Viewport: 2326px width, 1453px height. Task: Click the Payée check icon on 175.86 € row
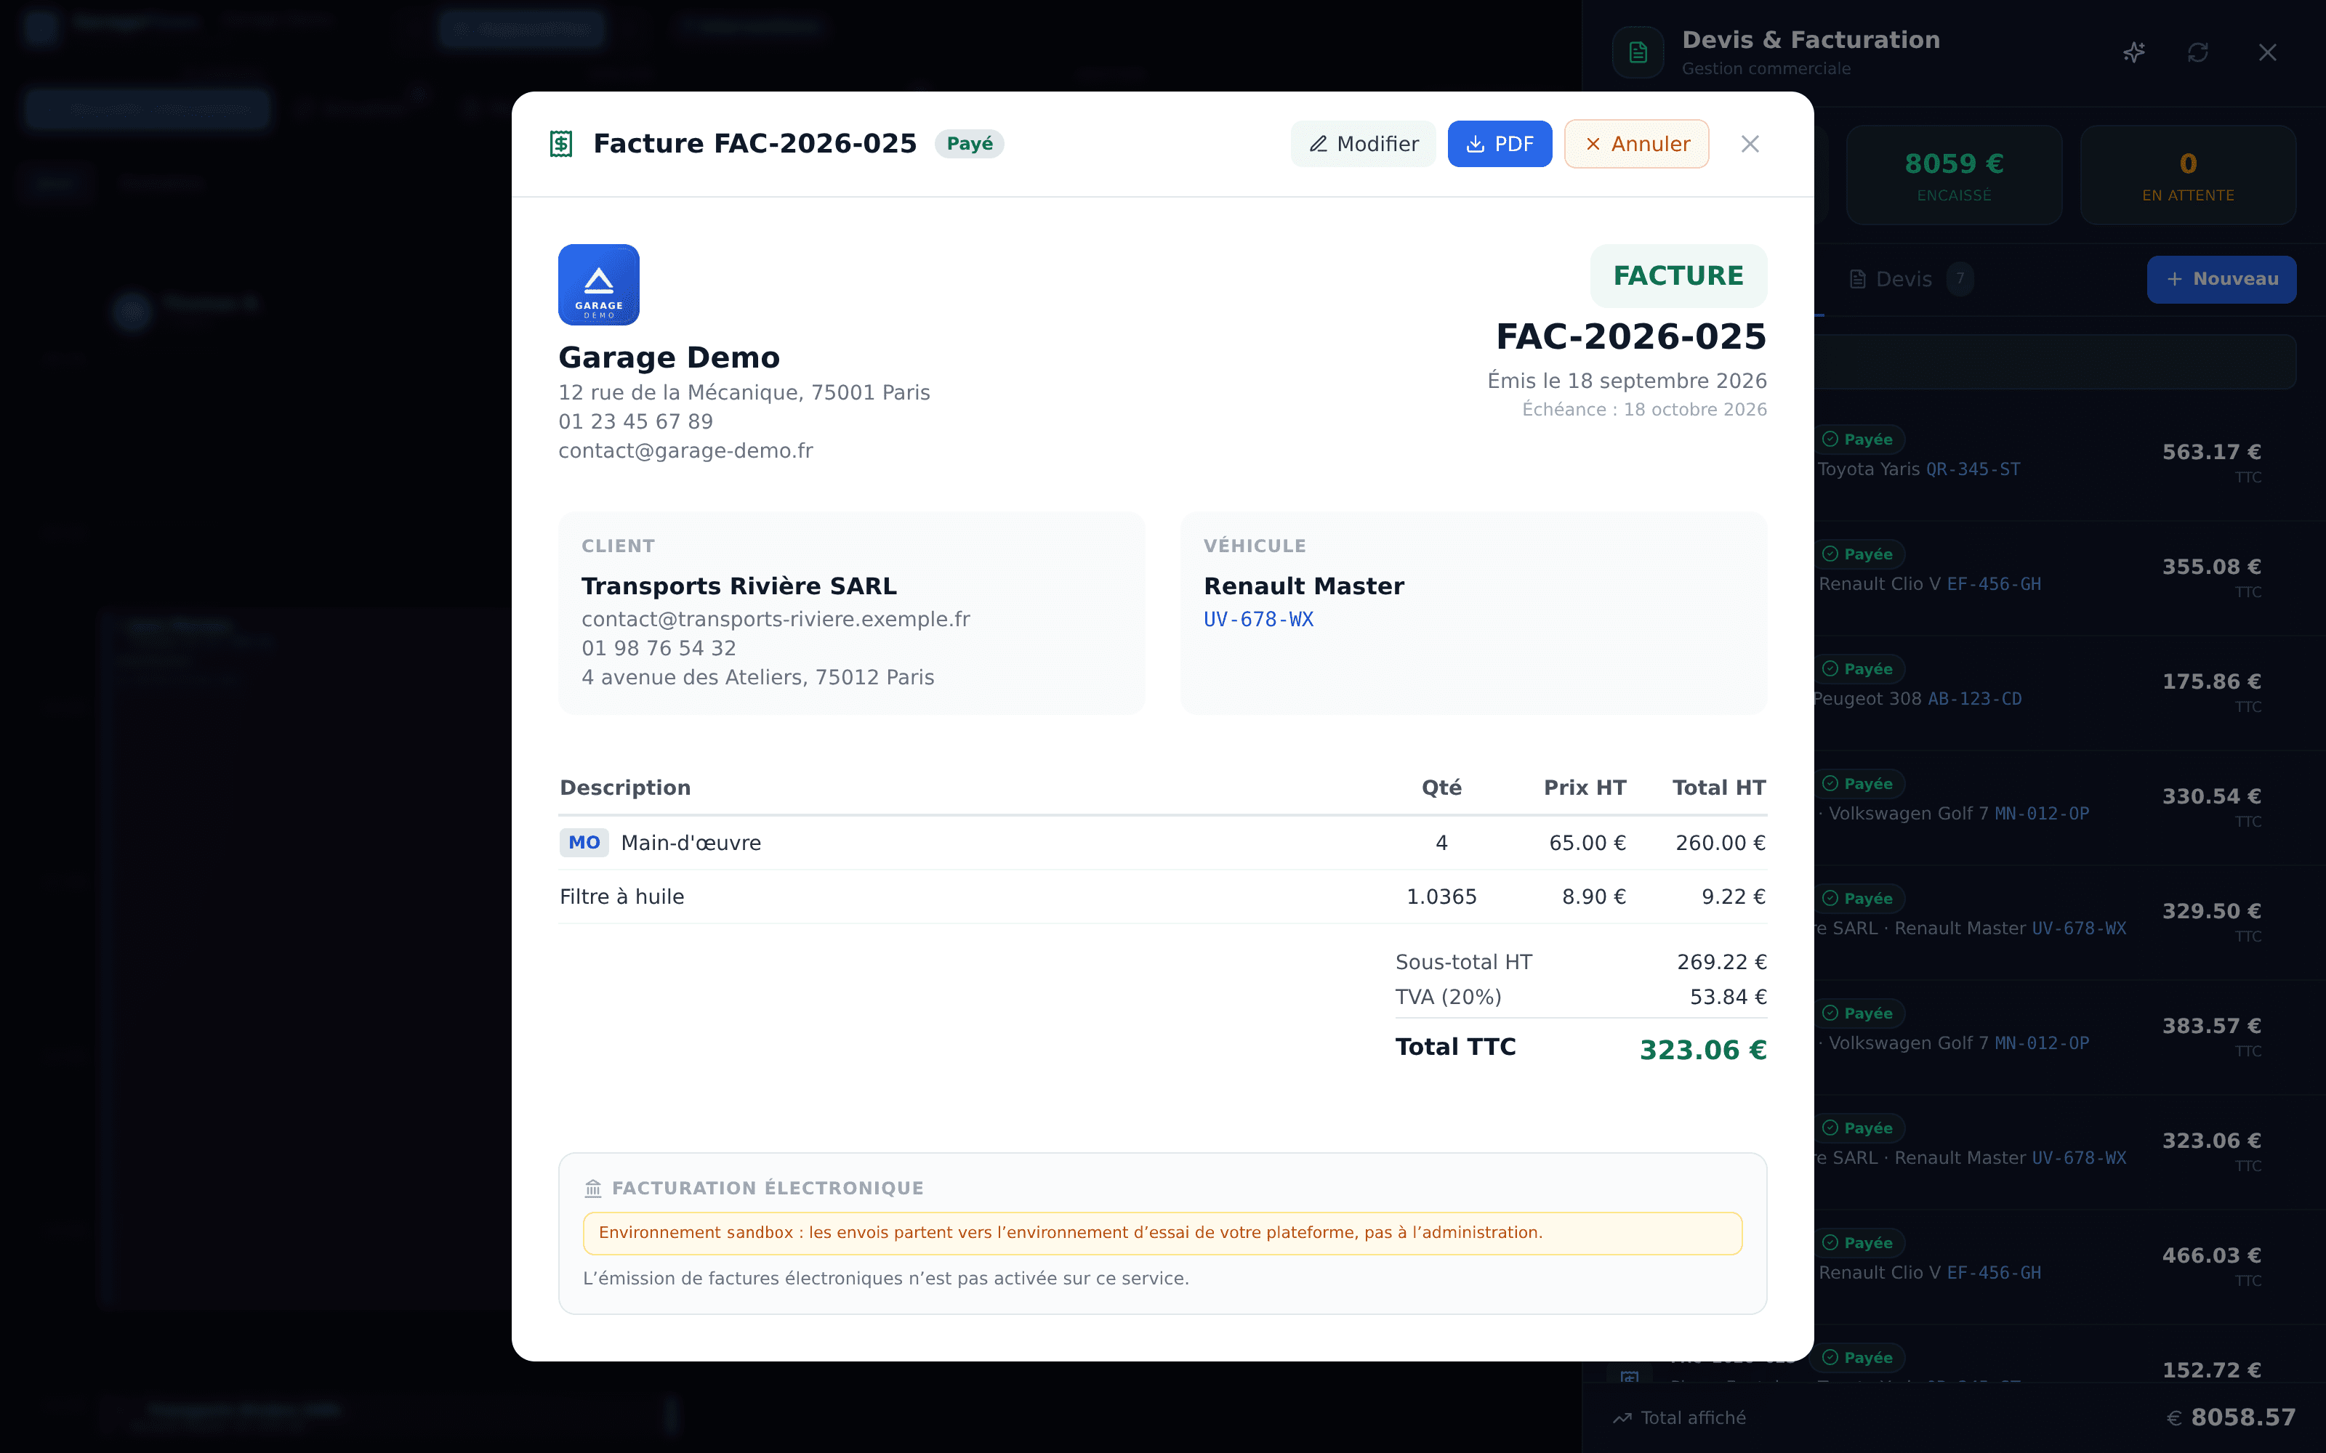(x=1830, y=669)
